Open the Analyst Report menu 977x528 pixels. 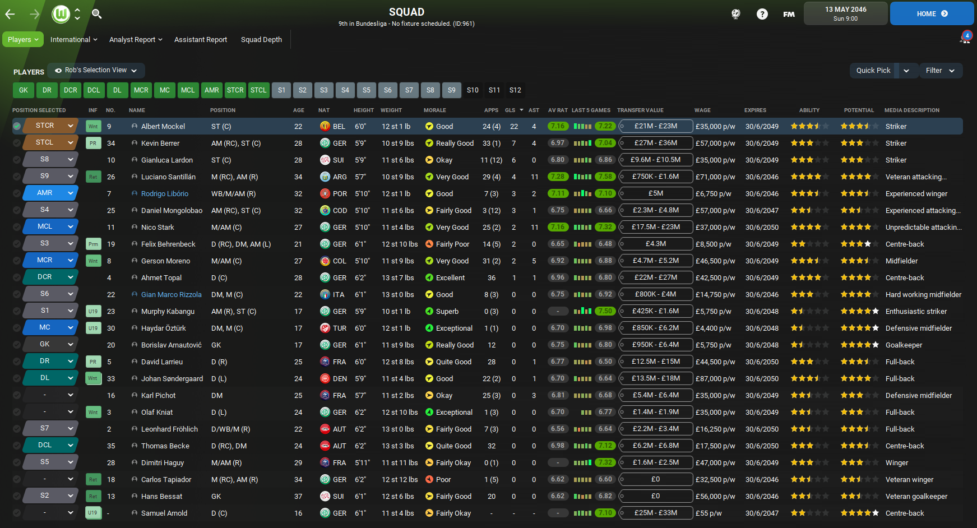point(136,40)
